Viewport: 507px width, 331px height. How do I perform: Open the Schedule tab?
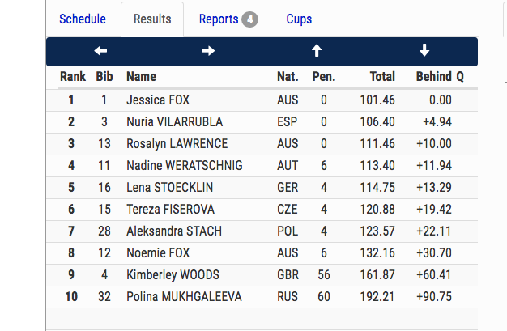(x=83, y=19)
